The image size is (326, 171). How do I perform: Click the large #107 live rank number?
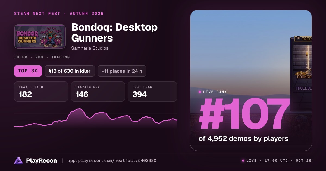click(244, 114)
